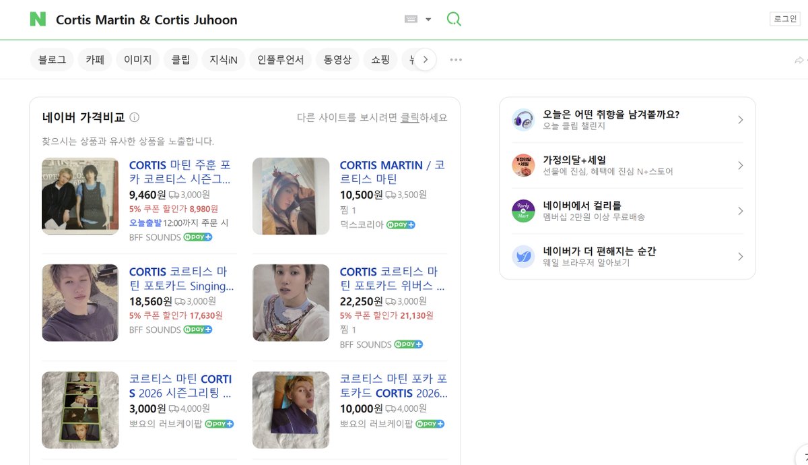Click the 5% 쿠폰 할인가 17,630원 text
The height and width of the screenshot is (465, 808).
click(176, 315)
